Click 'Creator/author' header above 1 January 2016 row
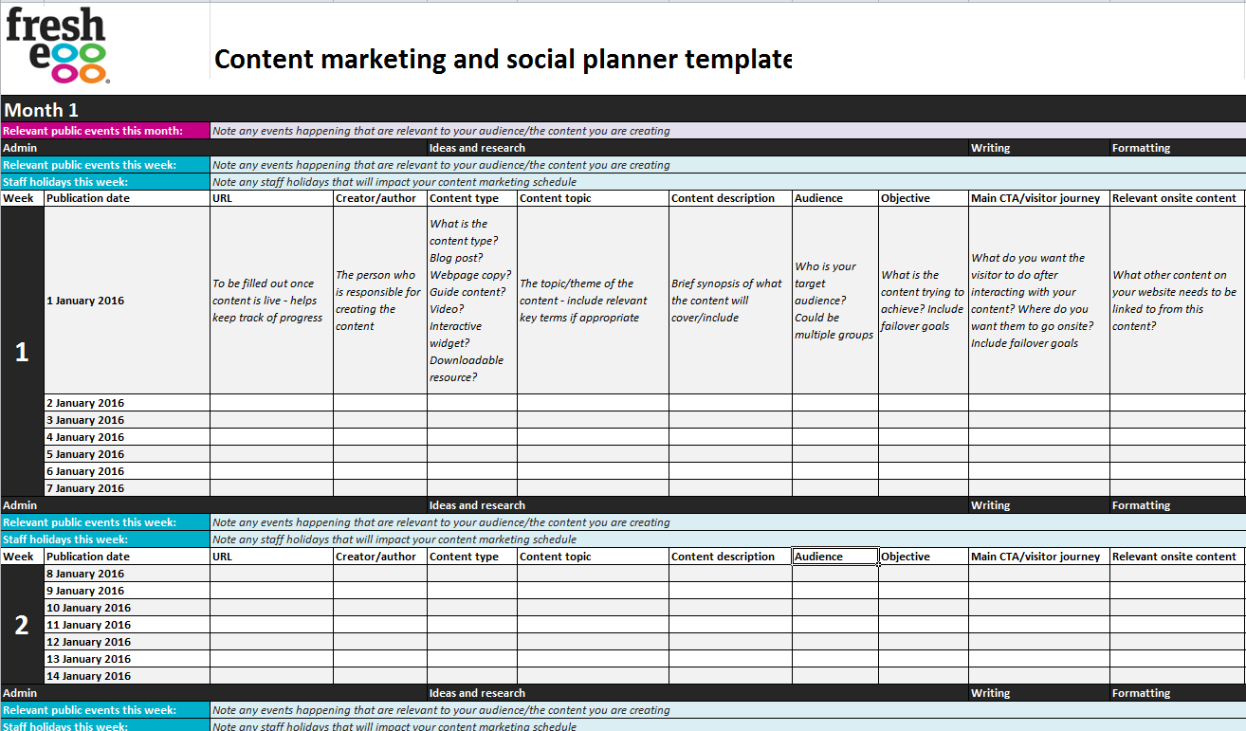1246x731 pixels. pyautogui.click(x=380, y=198)
